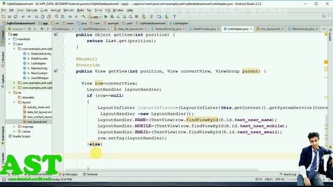Viewport: 333px width, 187px height.
Task: Select ListAdapter class in project tree
Action: pos(34,63)
